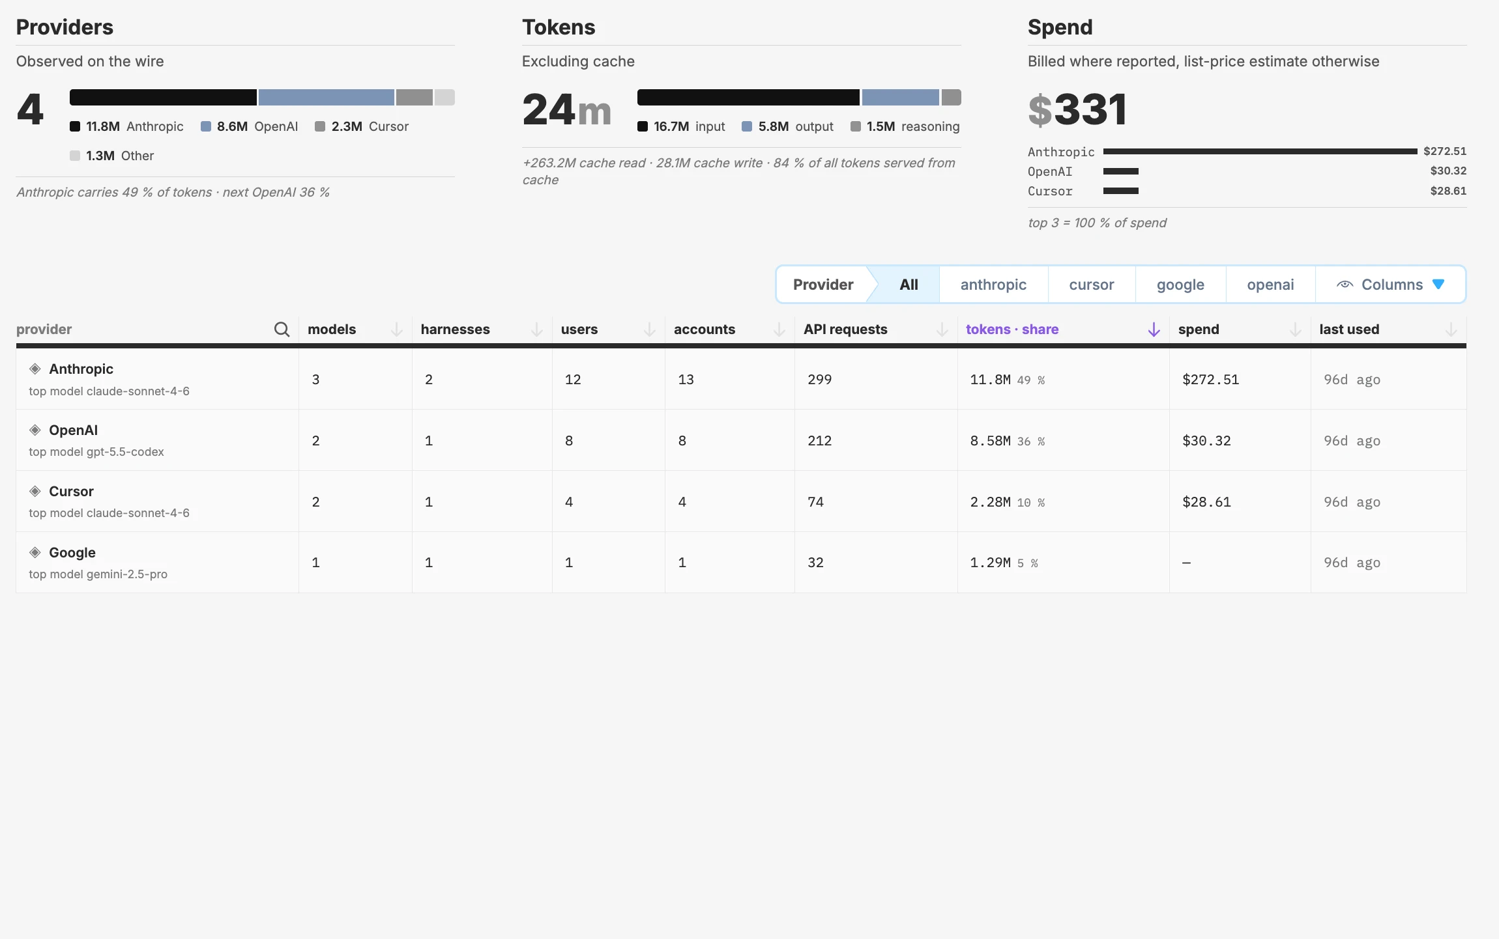Open the OpenAI provider row name

pyautogui.click(x=73, y=430)
